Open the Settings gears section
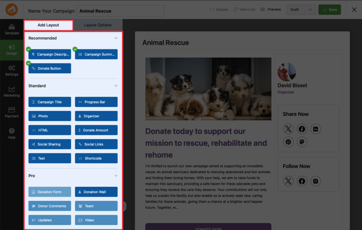Image resolution: width=362 pixels, height=230 pixels. point(12,71)
